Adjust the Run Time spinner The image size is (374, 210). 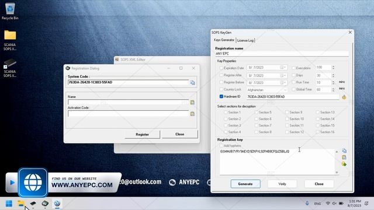pos(333,83)
